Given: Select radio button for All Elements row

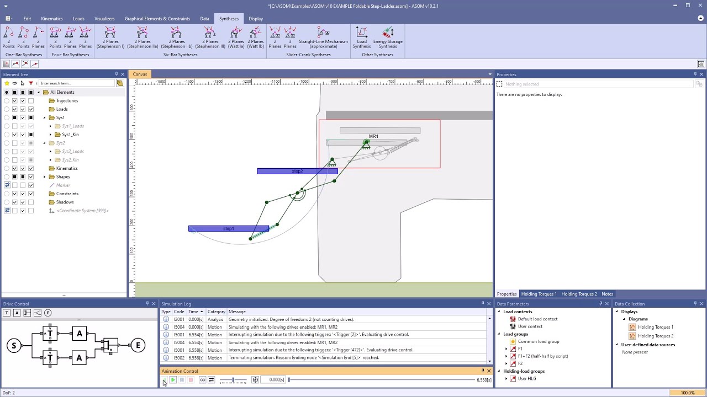Looking at the screenshot, I should pos(7,92).
